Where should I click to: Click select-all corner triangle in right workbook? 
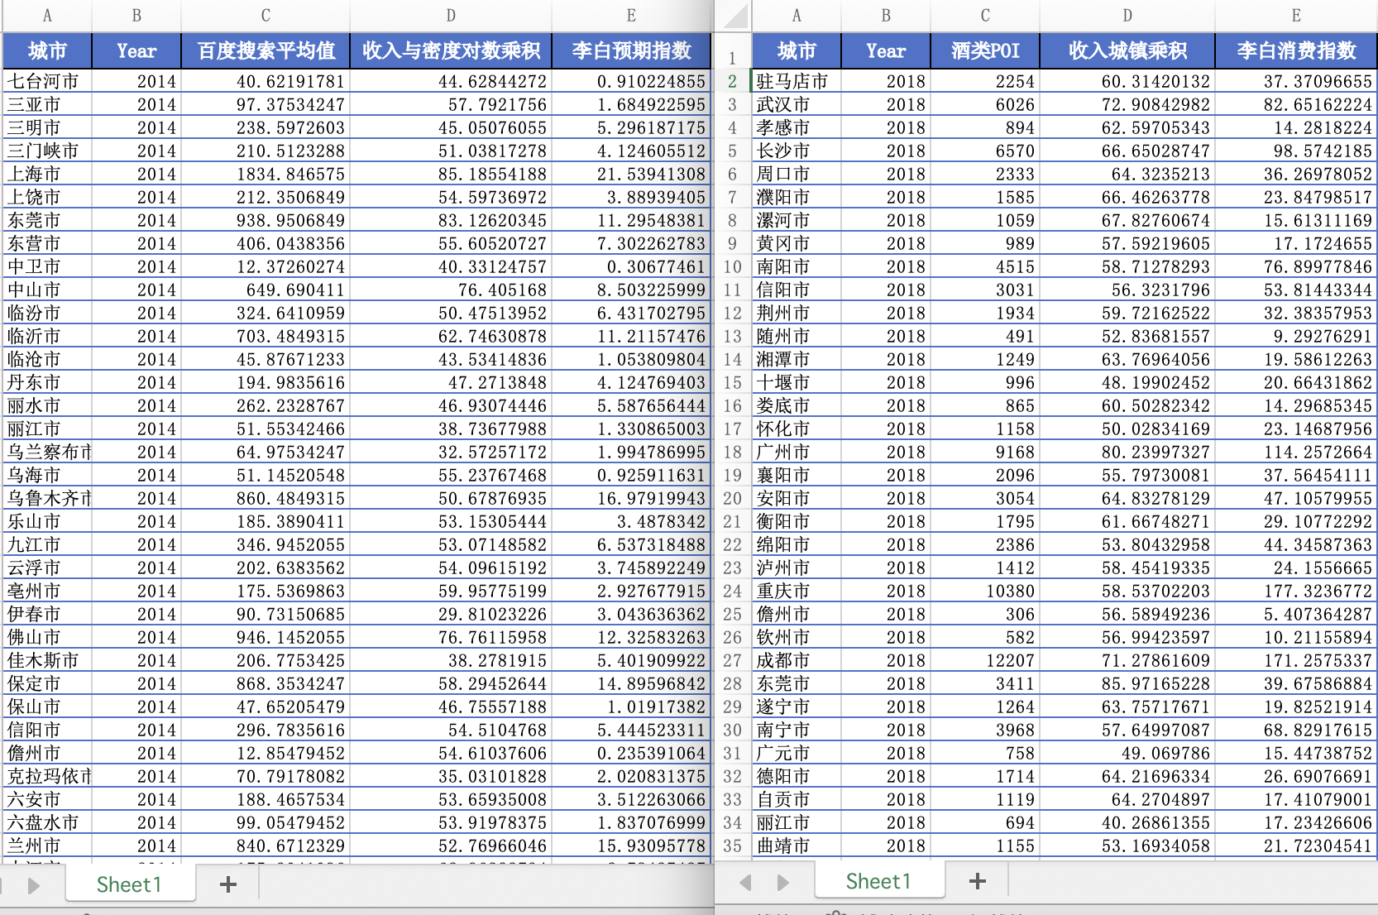(x=734, y=16)
